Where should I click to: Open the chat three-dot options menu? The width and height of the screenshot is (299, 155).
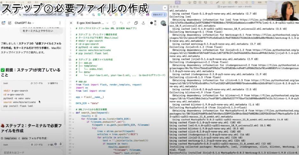tap(60, 23)
